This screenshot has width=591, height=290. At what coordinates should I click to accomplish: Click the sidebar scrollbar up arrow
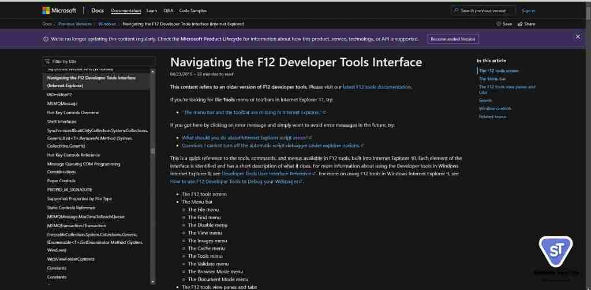pyautogui.click(x=152, y=71)
